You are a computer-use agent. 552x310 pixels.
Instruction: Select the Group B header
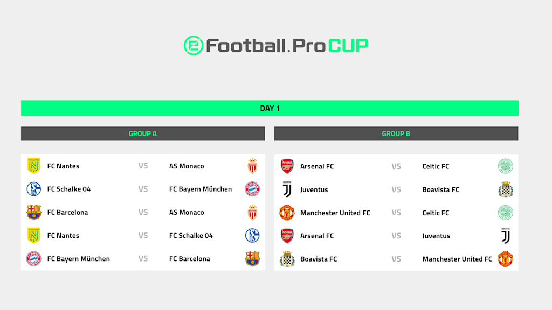pos(396,133)
